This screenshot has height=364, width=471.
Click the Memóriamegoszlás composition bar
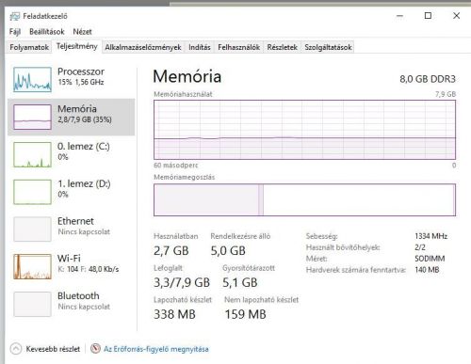click(x=304, y=200)
